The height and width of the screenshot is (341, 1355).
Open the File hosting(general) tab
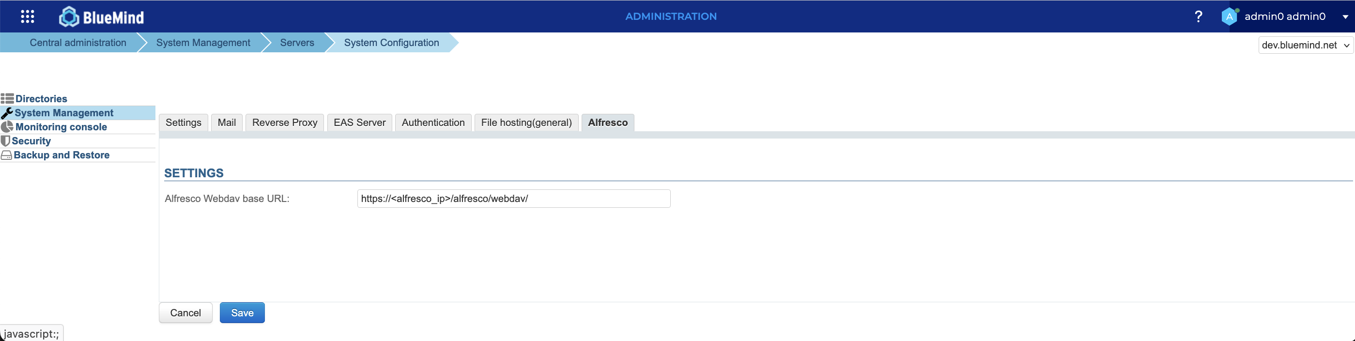pyautogui.click(x=526, y=123)
